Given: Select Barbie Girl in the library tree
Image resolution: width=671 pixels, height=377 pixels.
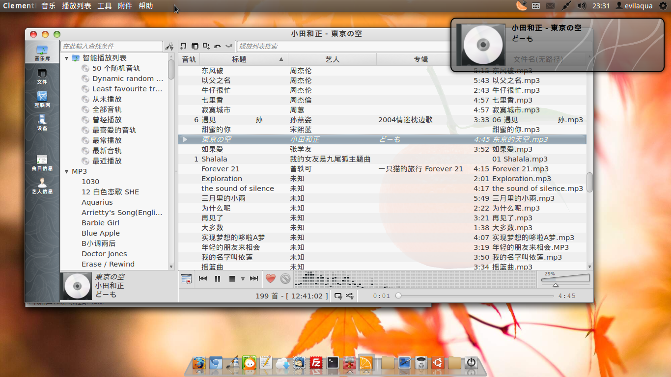Looking at the screenshot, I should pyautogui.click(x=100, y=223).
